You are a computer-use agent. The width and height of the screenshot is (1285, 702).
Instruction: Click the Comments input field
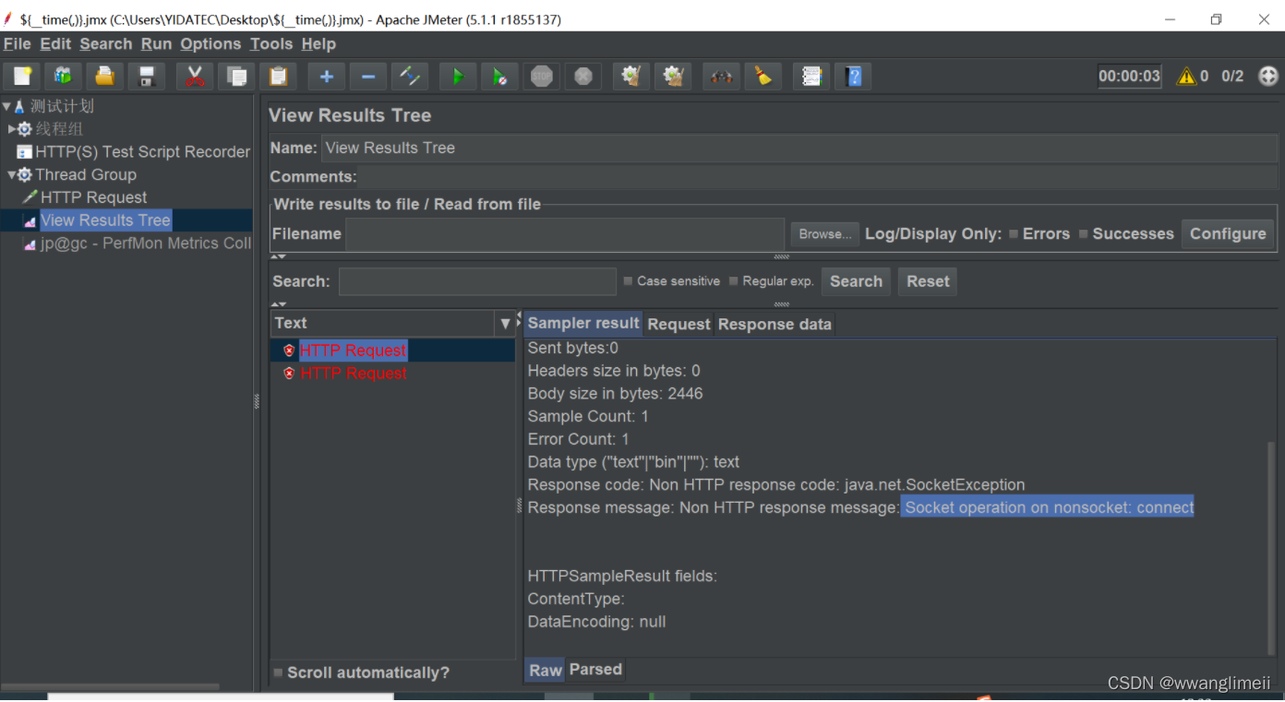coord(819,177)
